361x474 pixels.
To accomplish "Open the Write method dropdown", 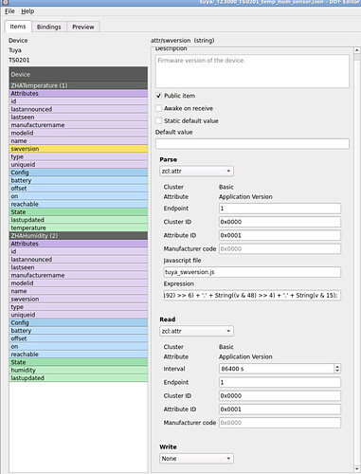I will [x=196, y=459].
